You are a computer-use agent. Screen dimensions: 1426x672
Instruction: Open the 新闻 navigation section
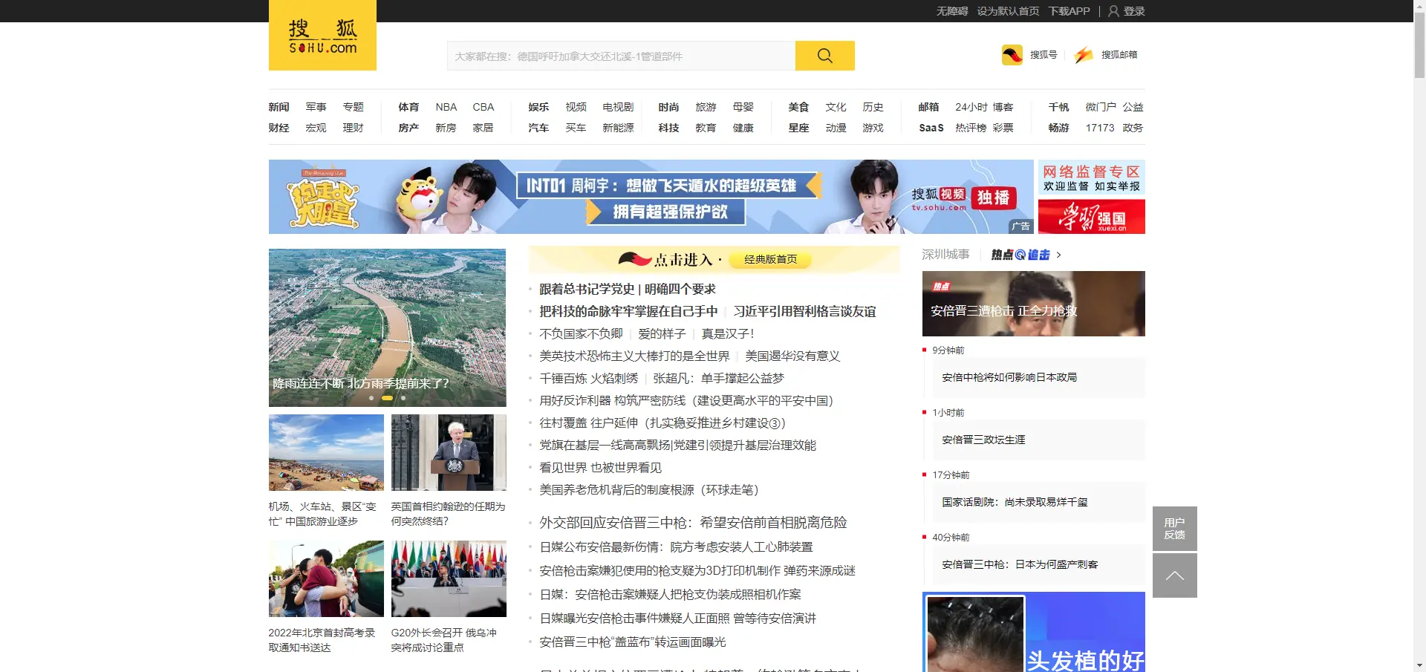(279, 107)
